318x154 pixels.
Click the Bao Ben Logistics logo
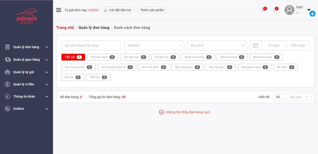click(x=26, y=16)
